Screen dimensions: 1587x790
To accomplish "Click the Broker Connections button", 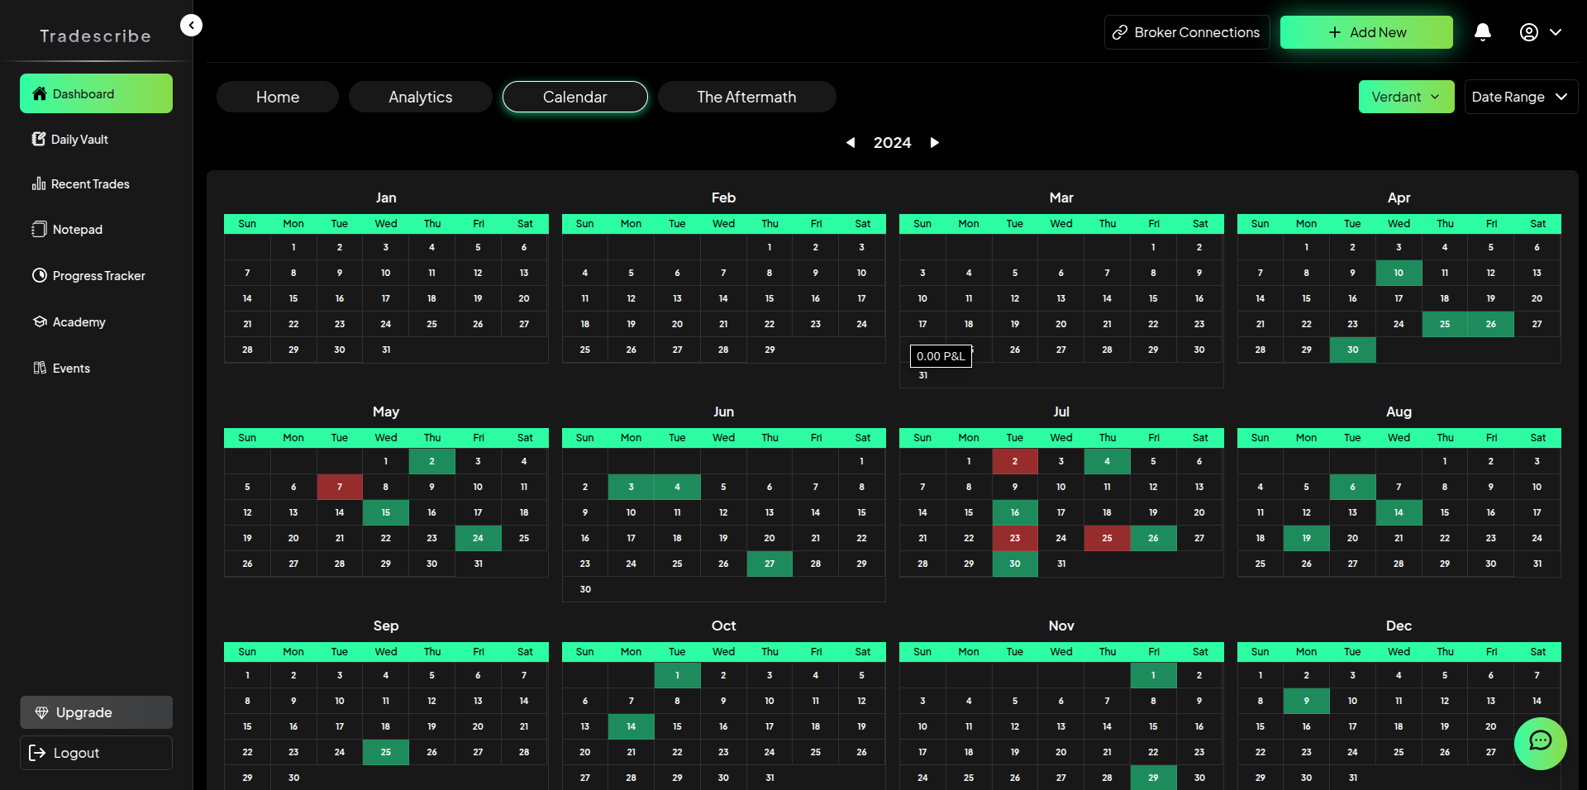I will tap(1187, 32).
